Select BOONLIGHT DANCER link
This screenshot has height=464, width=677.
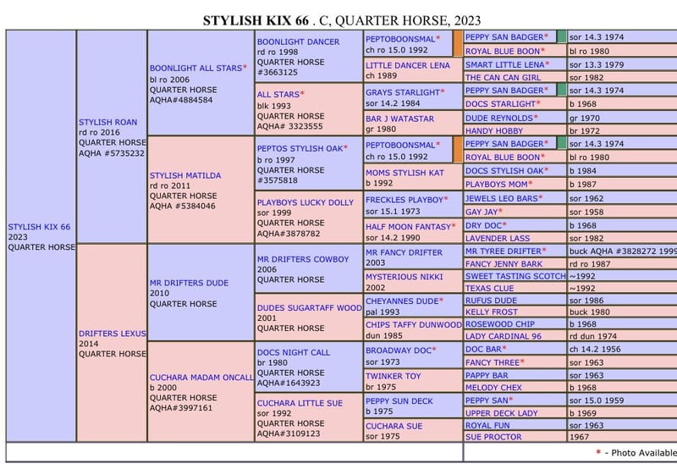click(298, 41)
